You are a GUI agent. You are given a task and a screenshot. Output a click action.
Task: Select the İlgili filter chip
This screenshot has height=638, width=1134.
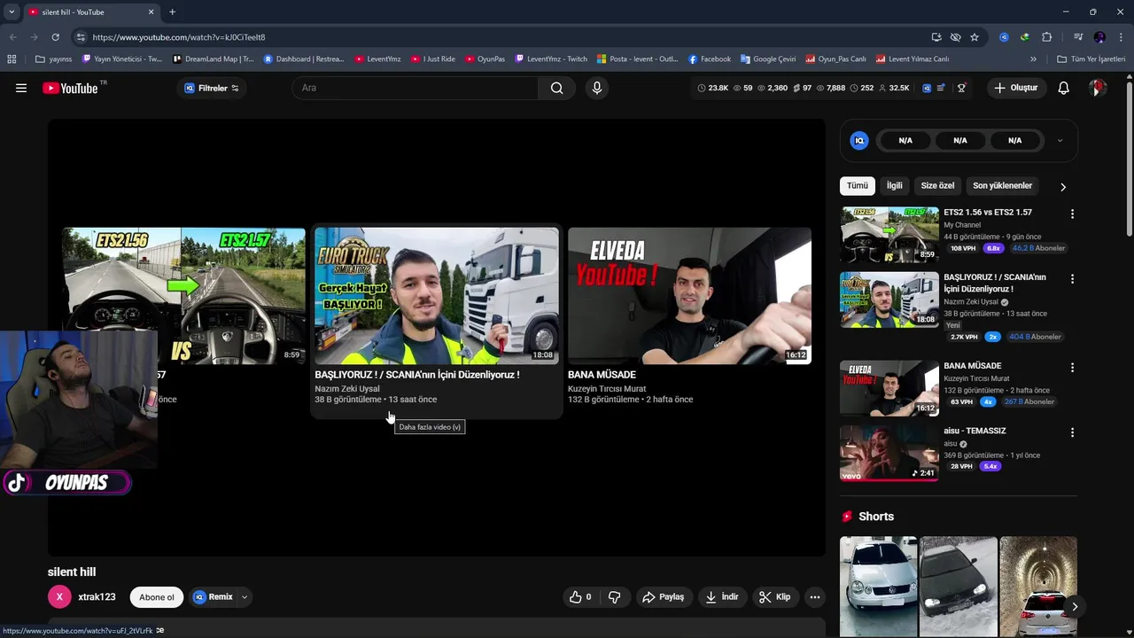coord(895,186)
